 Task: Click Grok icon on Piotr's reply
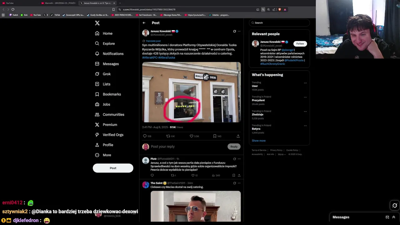click(x=234, y=159)
